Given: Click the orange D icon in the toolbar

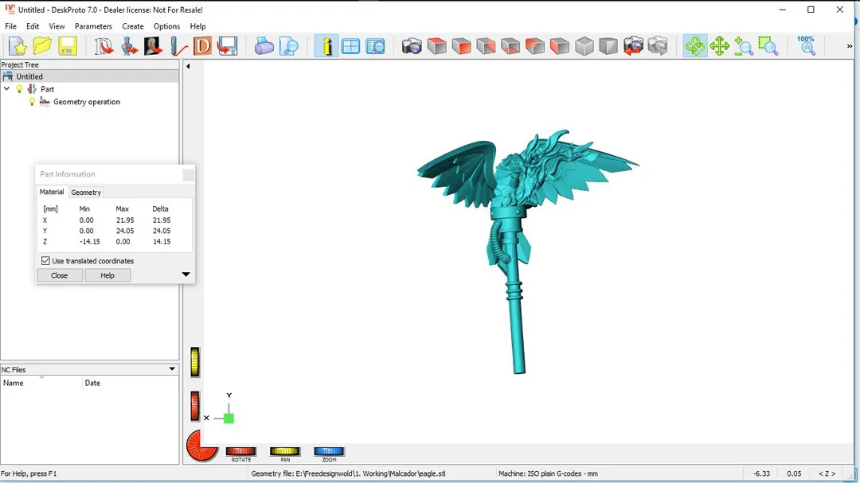Looking at the screenshot, I should pos(202,46).
